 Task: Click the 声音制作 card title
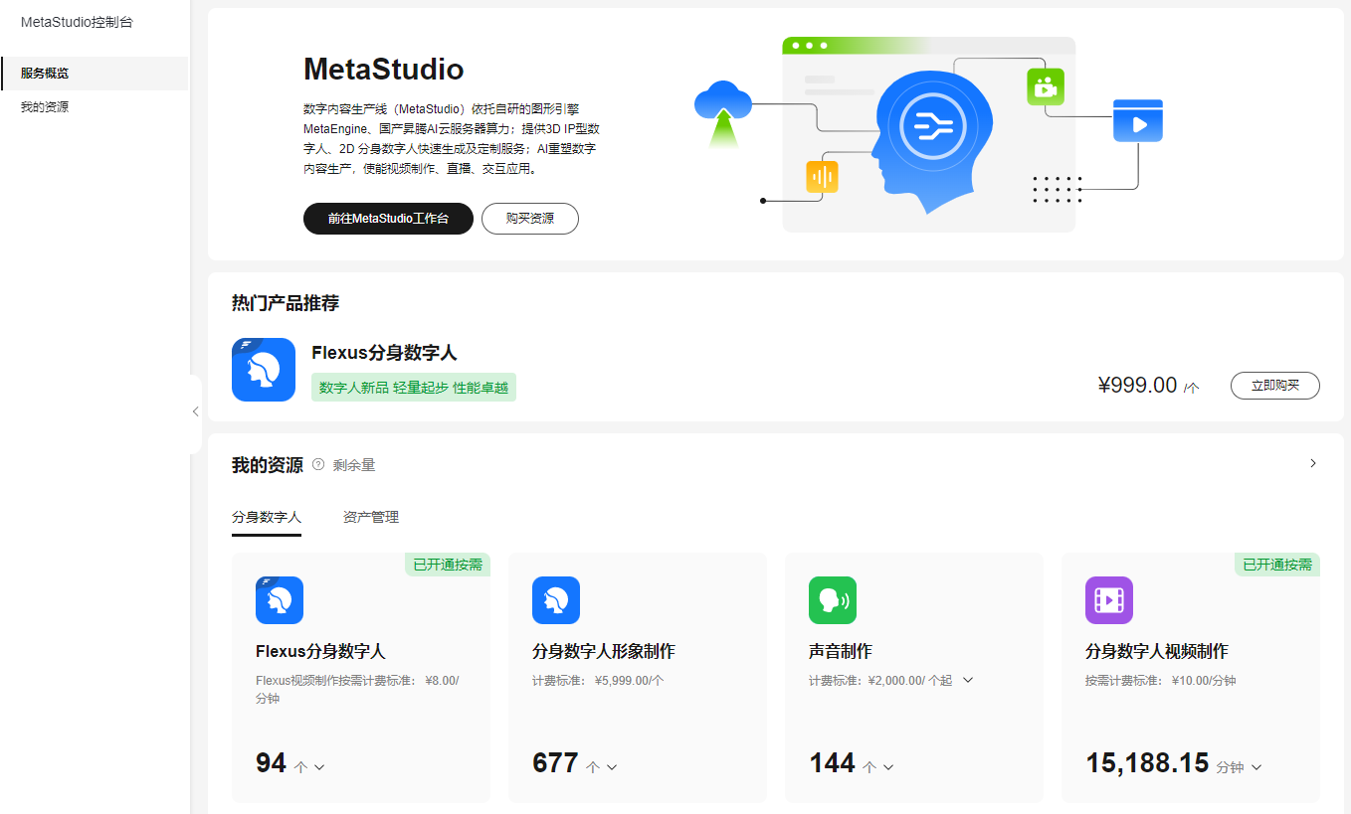point(841,652)
